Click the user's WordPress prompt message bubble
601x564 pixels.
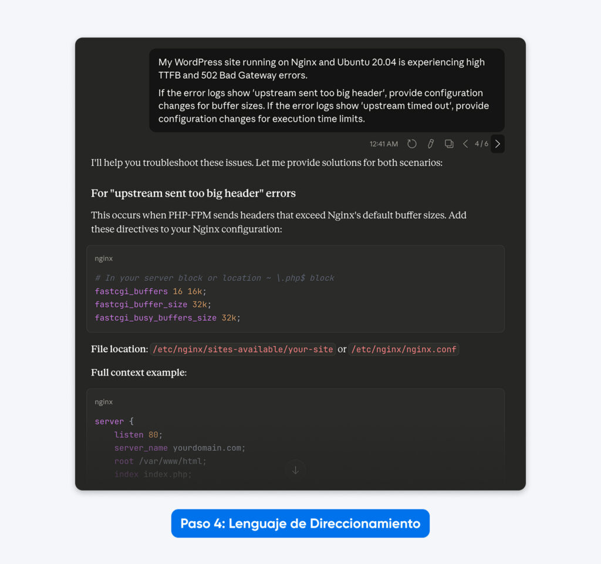(x=326, y=90)
